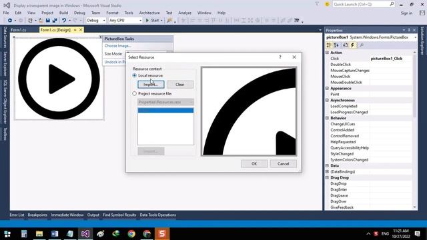Open the Solution Explorer side tab
The image size is (427, 240).
[422, 41]
